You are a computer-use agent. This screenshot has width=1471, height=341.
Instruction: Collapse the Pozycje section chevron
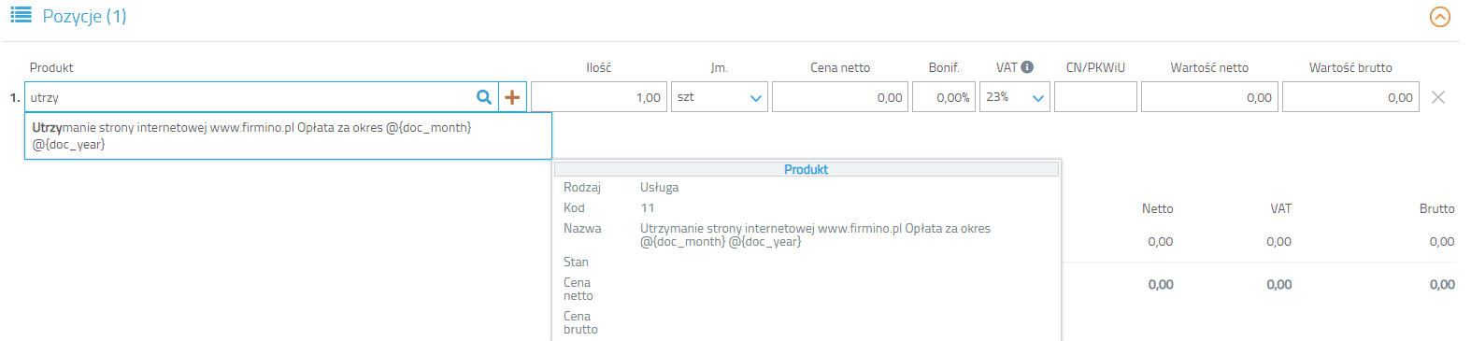pos(1440,17)
